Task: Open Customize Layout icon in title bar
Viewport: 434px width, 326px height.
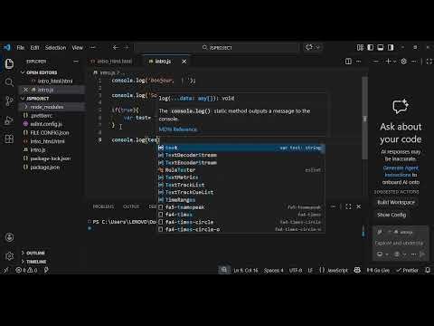Action: [360, 47]
